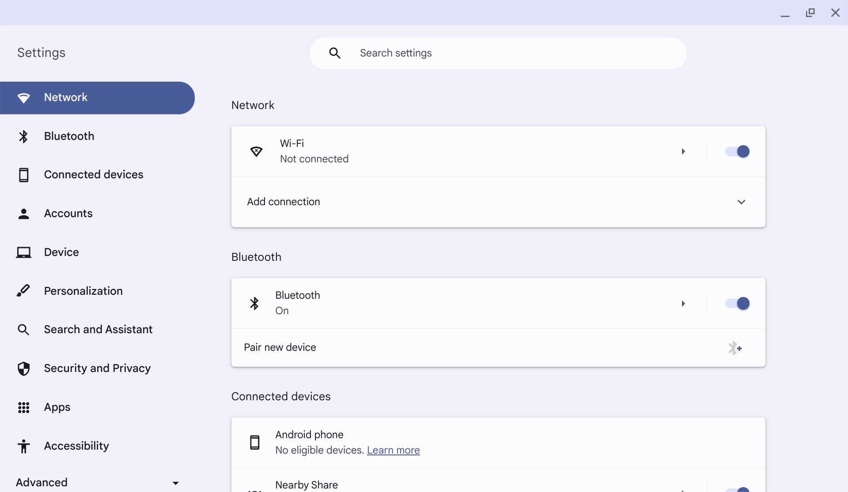Viewport: 848px width, 492px height.
Task: Toggle the Wi-Fi on/off switch
Action: tap(736, 151)
